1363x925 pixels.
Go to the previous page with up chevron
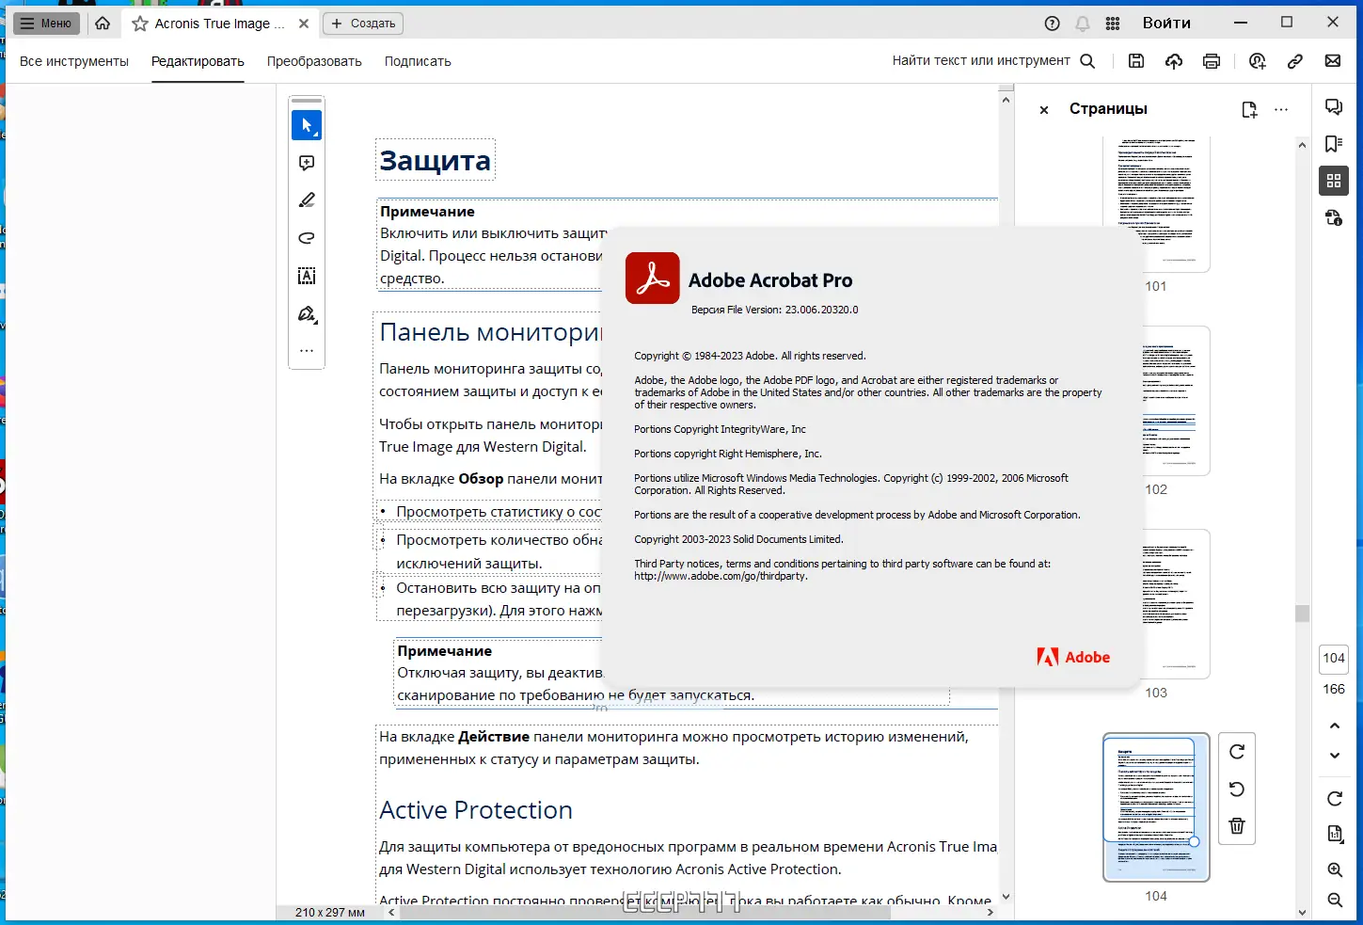[1334, 726]
